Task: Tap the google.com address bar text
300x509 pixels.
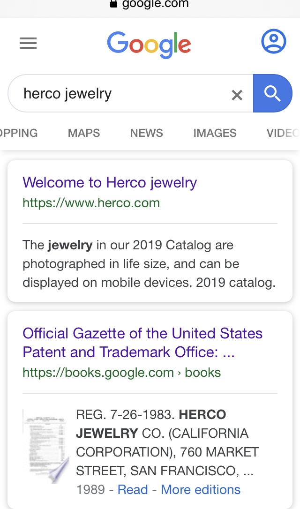Action: pyautogui.click(x=156, y=4)
